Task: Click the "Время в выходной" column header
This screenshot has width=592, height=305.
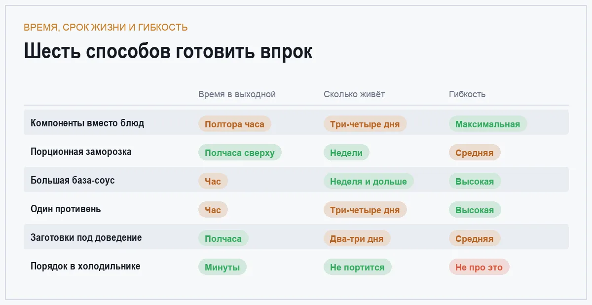Action: [237, 94]
